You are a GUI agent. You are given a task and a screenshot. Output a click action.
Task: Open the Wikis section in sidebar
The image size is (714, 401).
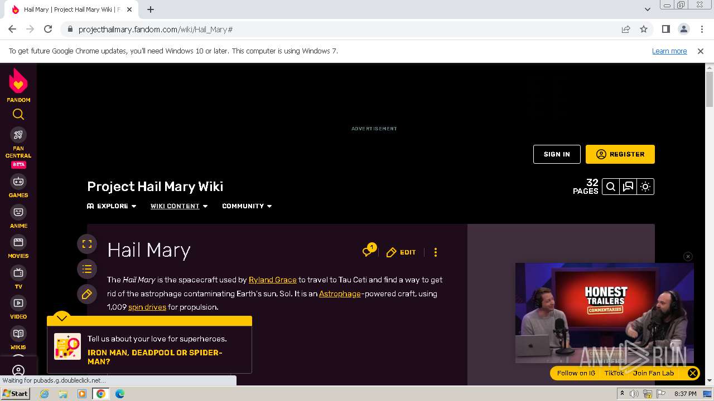tap(18, 338)
